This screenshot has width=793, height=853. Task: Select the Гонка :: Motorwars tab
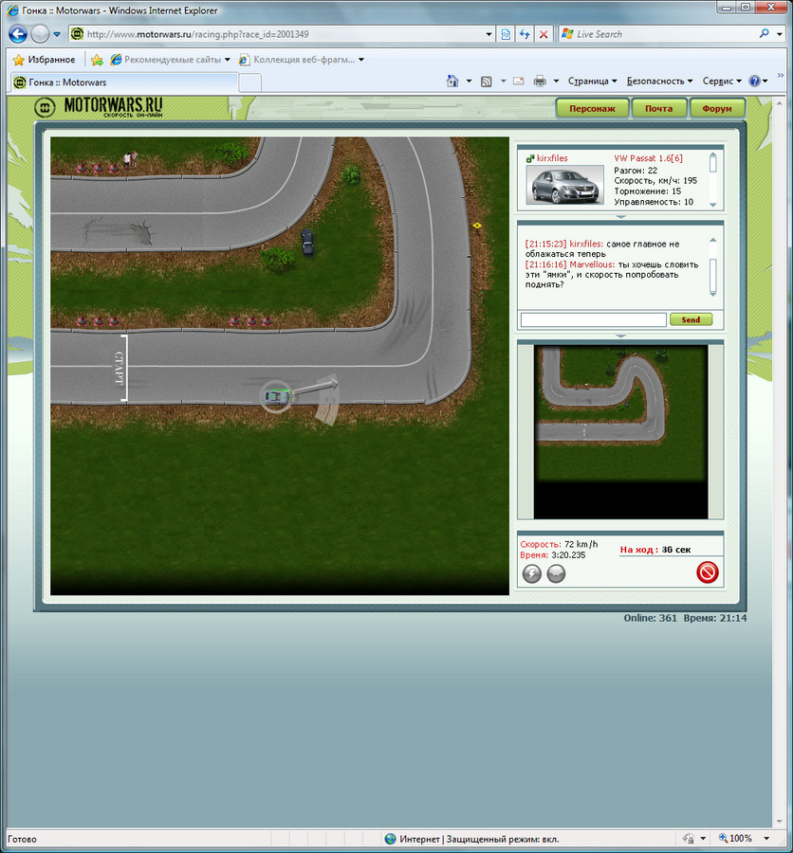tap(124, 82)
